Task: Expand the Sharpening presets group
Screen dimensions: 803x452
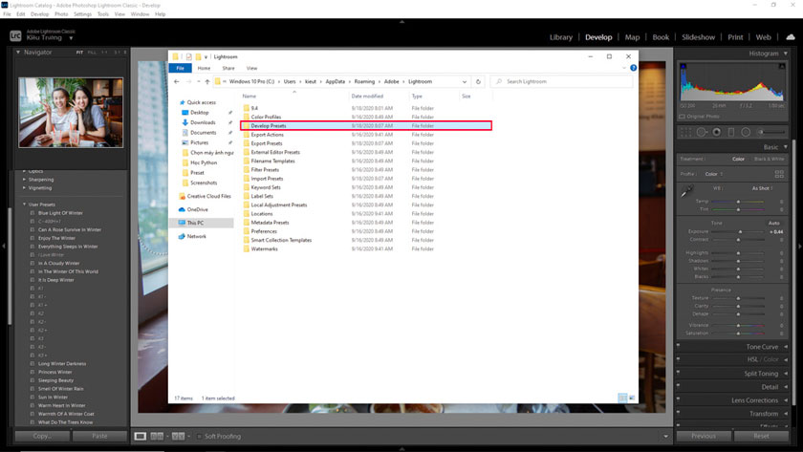Action: click(x=24, y=180)
